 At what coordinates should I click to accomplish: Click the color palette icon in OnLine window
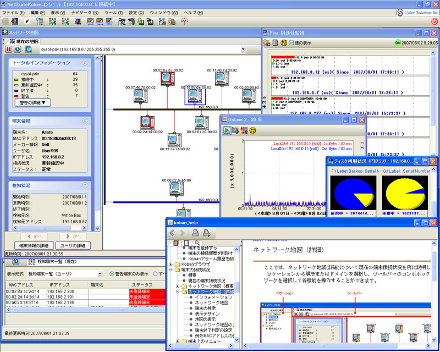pos(252,130)
